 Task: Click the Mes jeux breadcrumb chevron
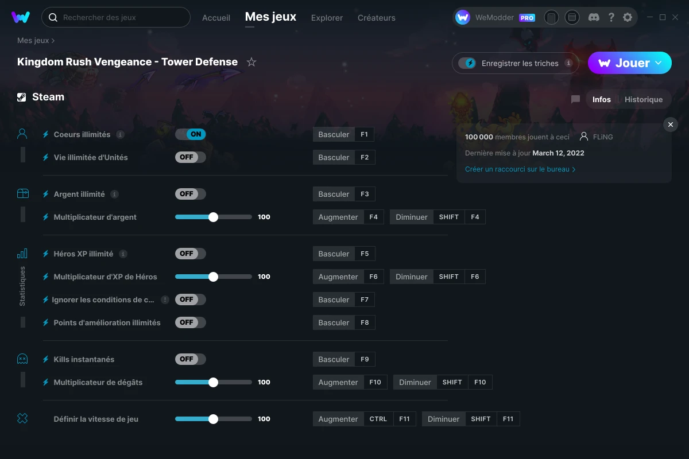point(53,41)
